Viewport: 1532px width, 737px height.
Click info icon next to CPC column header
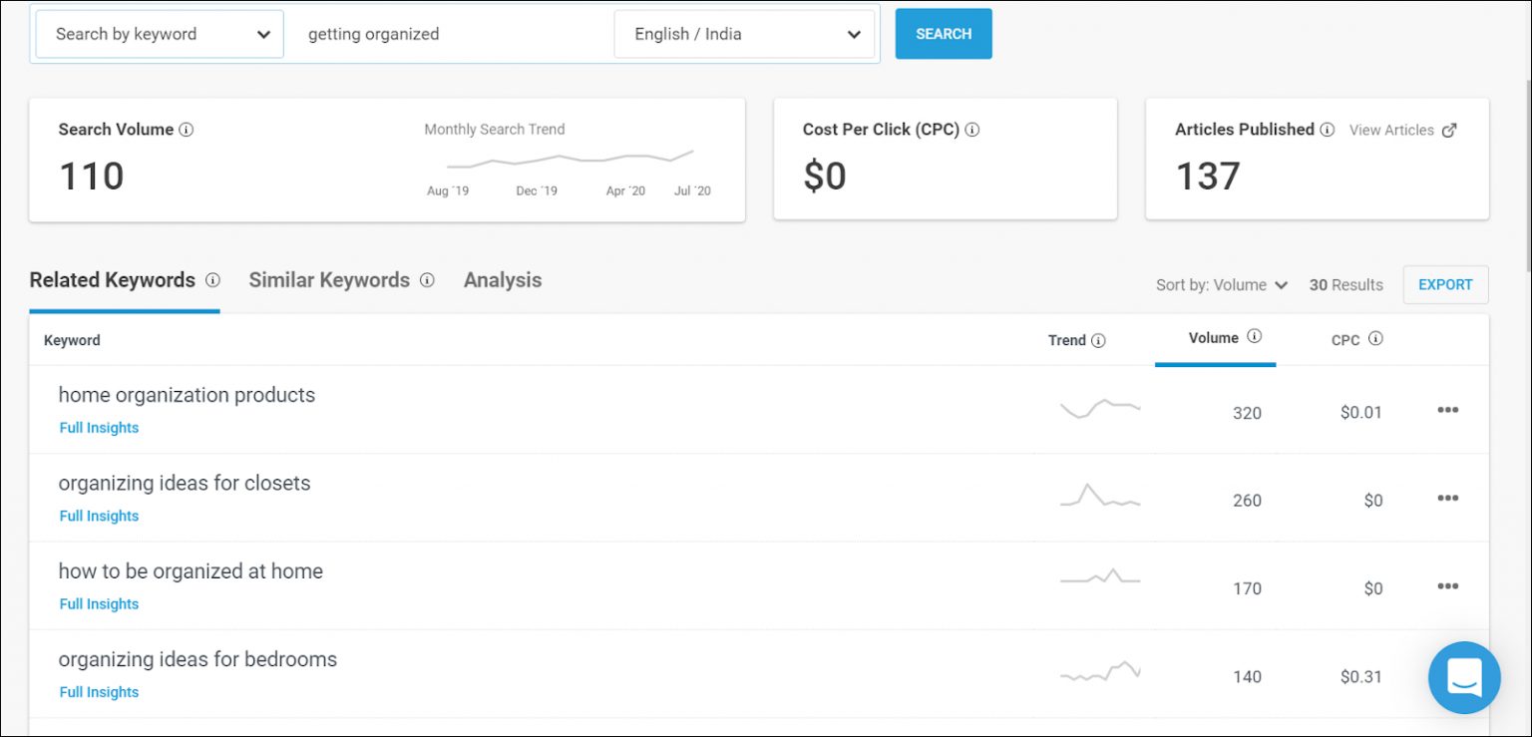coord(1375,339)
